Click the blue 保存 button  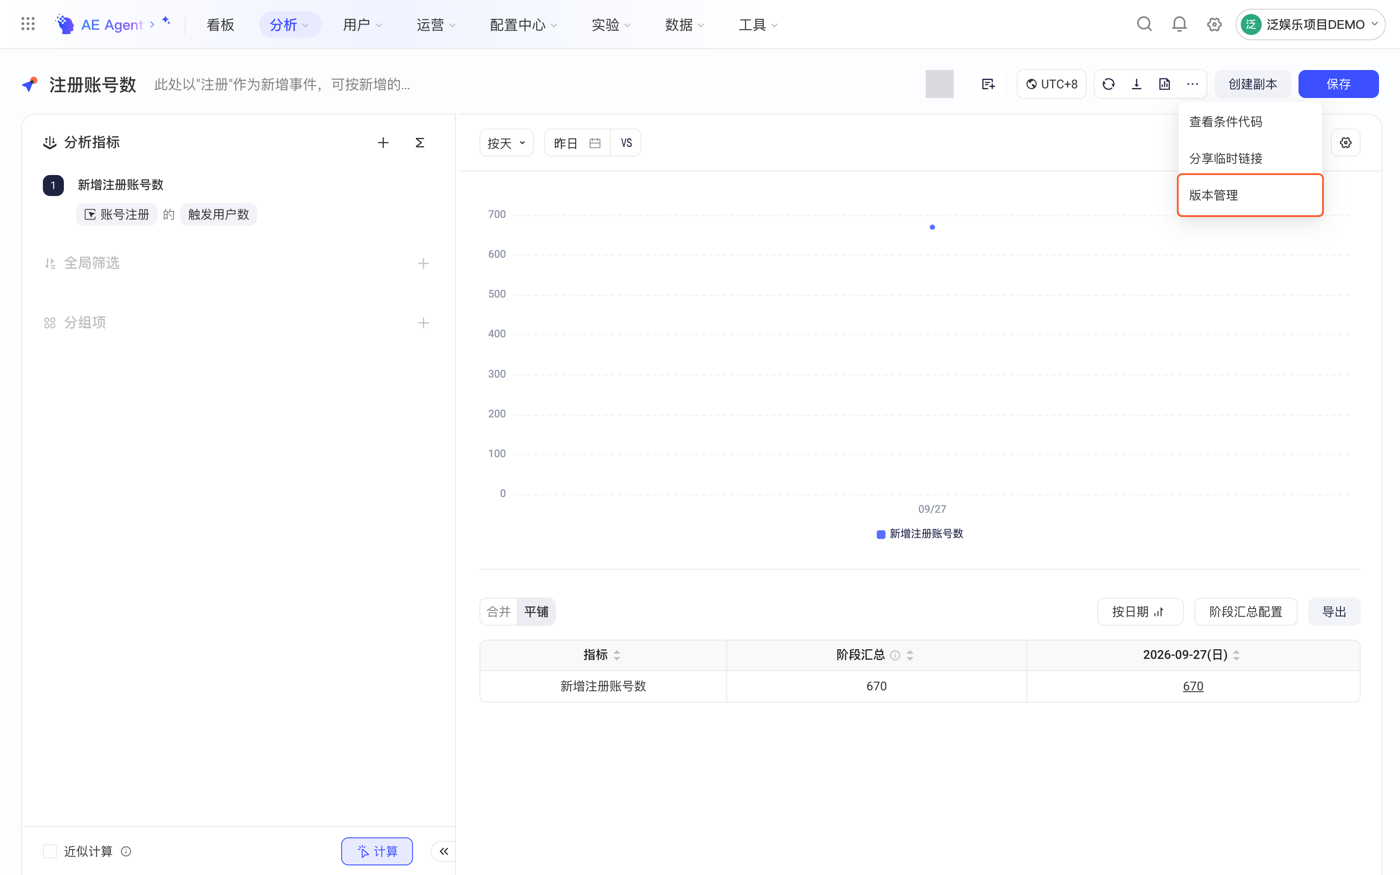(x=1338, y=84)
